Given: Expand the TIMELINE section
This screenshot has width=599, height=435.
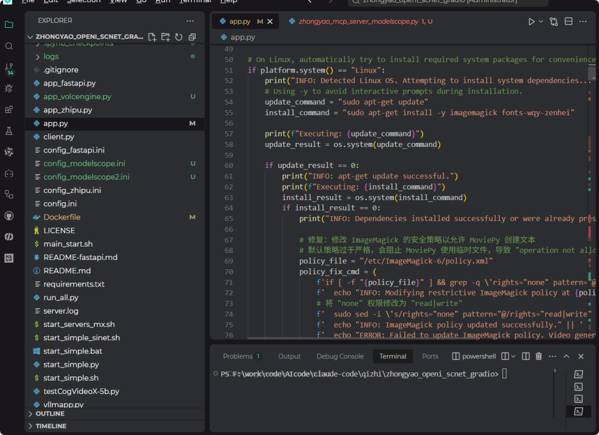Looking at the screenshot, I should pyautogui.click(x=50, y=426).
